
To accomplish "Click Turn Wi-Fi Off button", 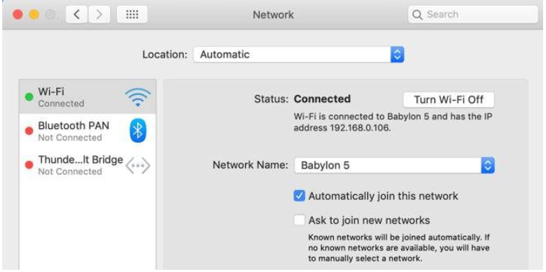I will (x=449, y=100).
